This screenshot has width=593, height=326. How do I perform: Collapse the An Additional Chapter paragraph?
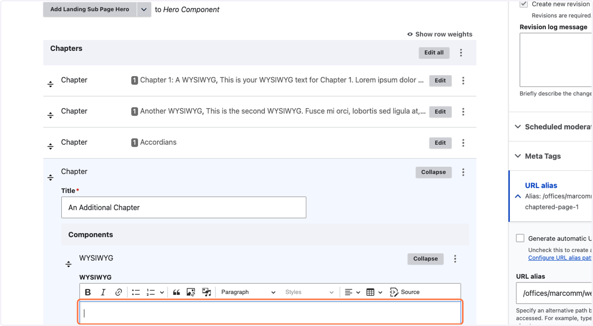tap(433, 172)
